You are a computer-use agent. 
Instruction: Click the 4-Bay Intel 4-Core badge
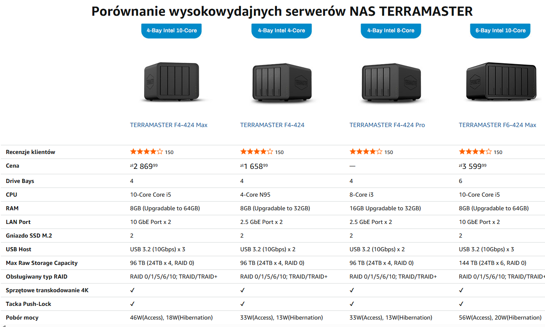tap(281, 31)
